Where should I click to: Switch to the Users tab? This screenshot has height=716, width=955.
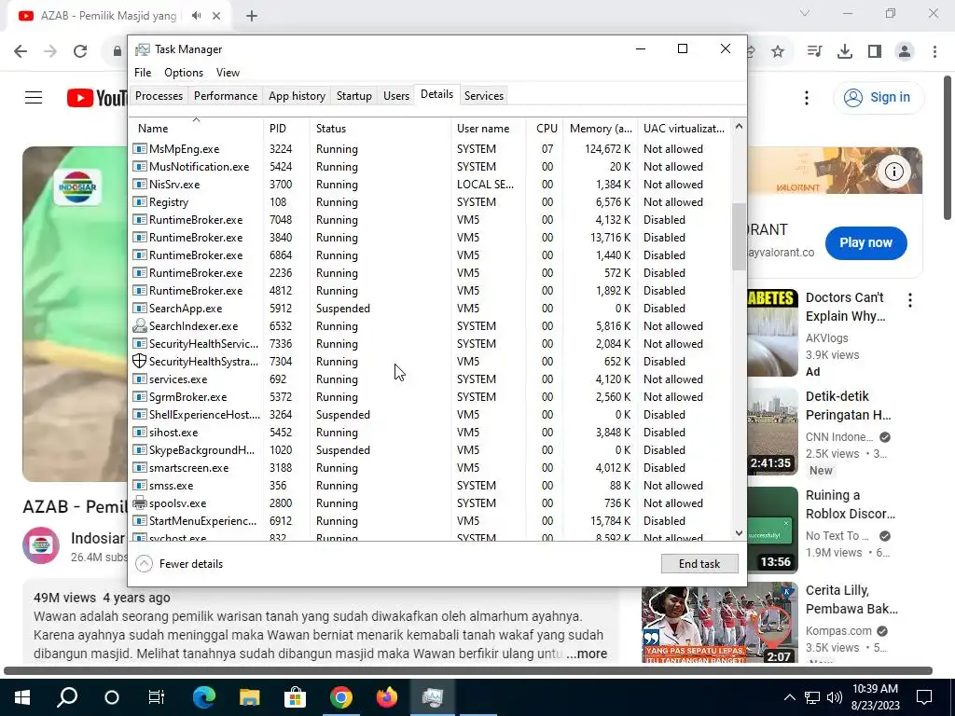[x=395, y=96]
